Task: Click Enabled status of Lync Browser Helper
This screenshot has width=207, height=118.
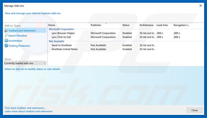Action: (x=127, y=33)
